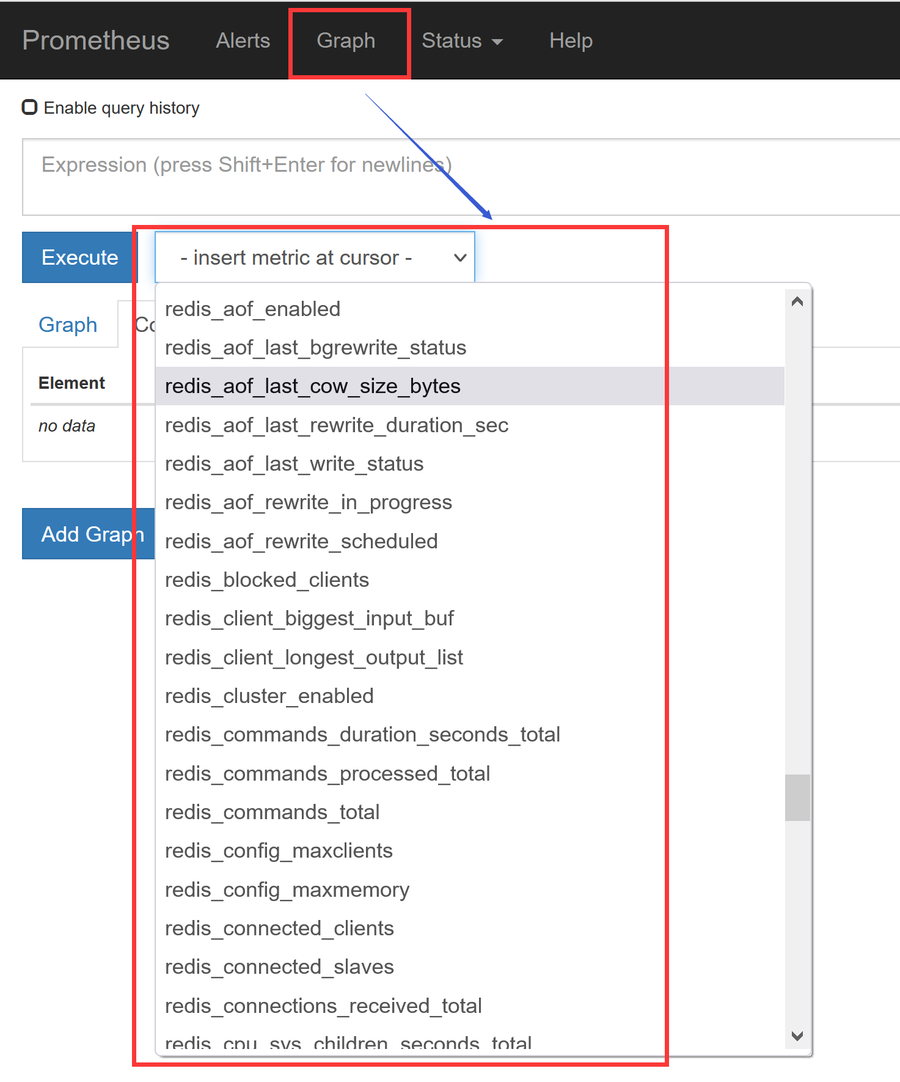Go to the Alerts page
Screen dimensions: 900x1082
pos(243,40)
